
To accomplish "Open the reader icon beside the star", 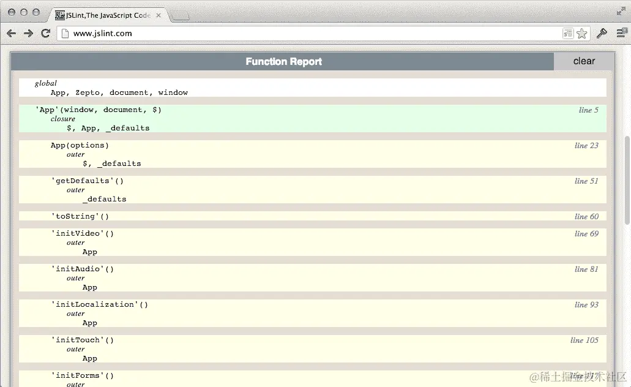I will pyautogui.click(x=568, y=34).
